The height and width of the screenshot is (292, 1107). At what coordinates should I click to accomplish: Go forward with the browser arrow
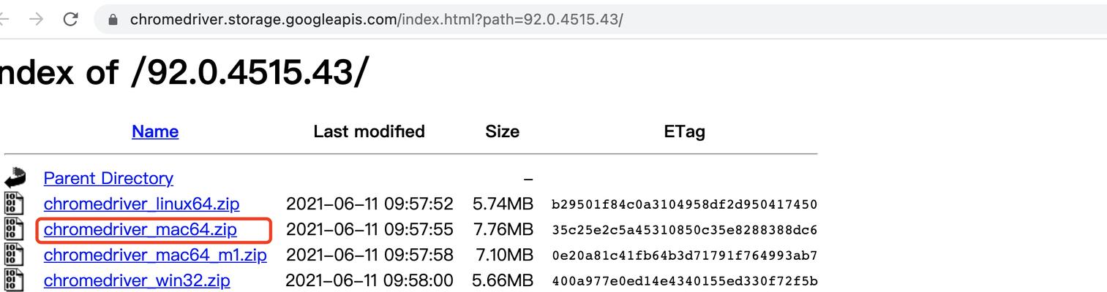tap(36, 20)
